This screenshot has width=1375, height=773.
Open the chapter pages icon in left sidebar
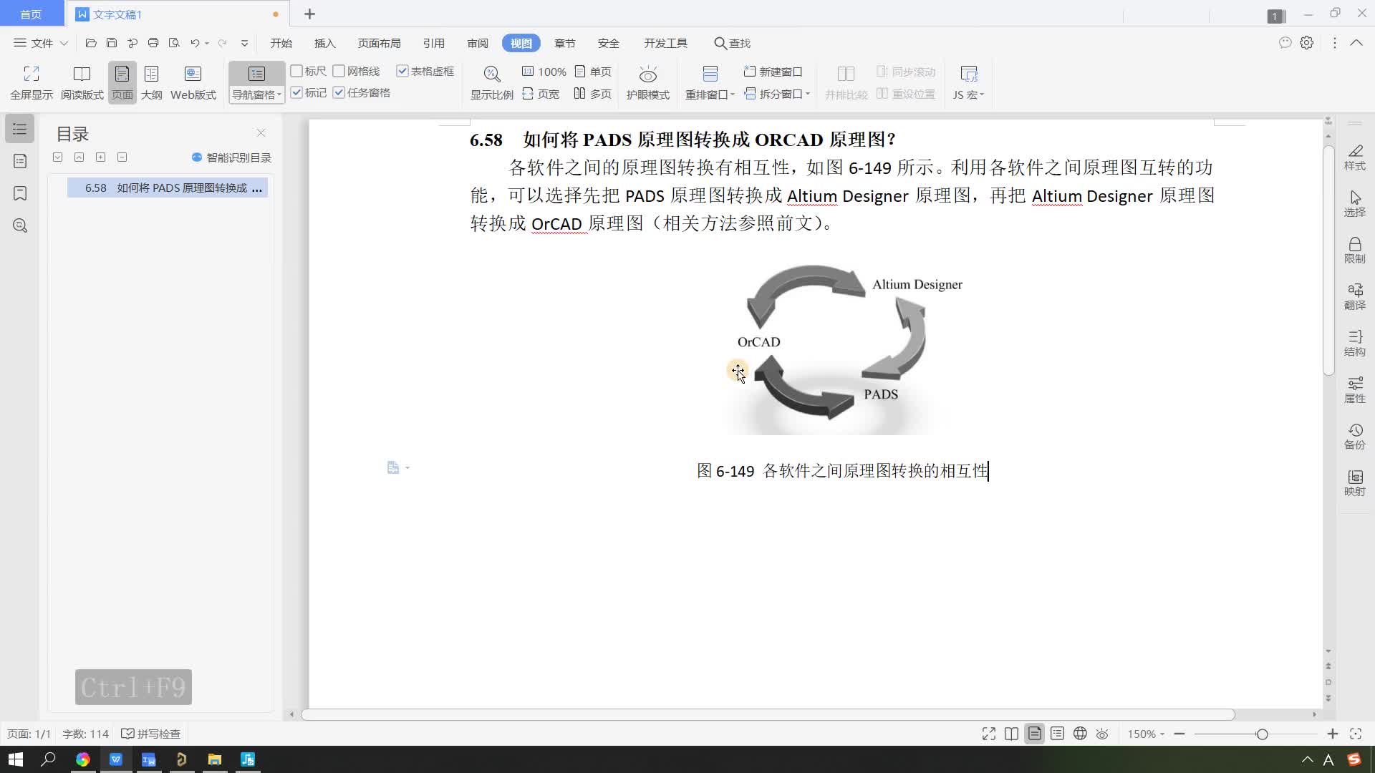pyautogui.click(x=20, y=161)
